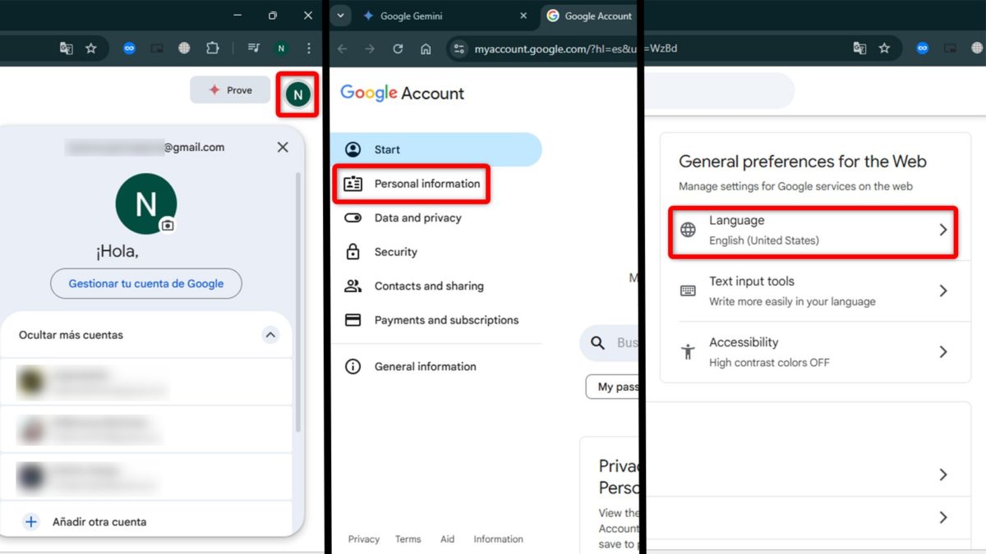This screenshot has height=554, width=986.
Task: Open the Privacy footer link
Action: 363,539
